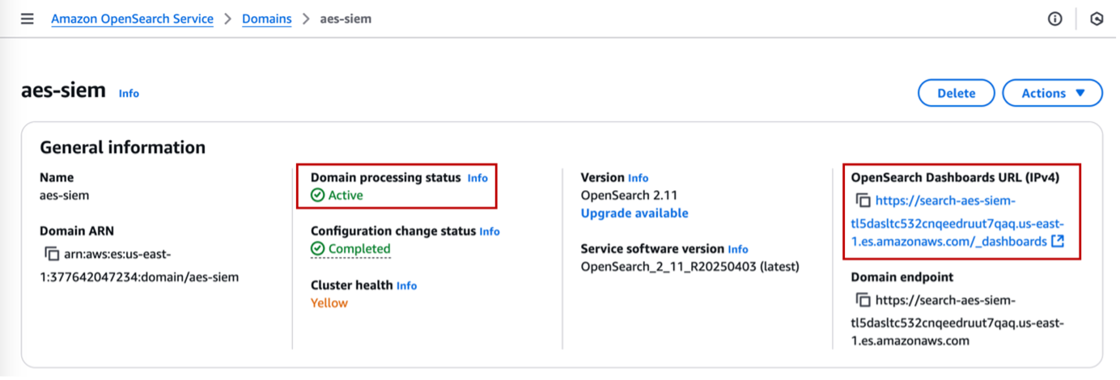Click the Delete button
This screenshot has height=380, width=1120.
[x=956, y=93]
